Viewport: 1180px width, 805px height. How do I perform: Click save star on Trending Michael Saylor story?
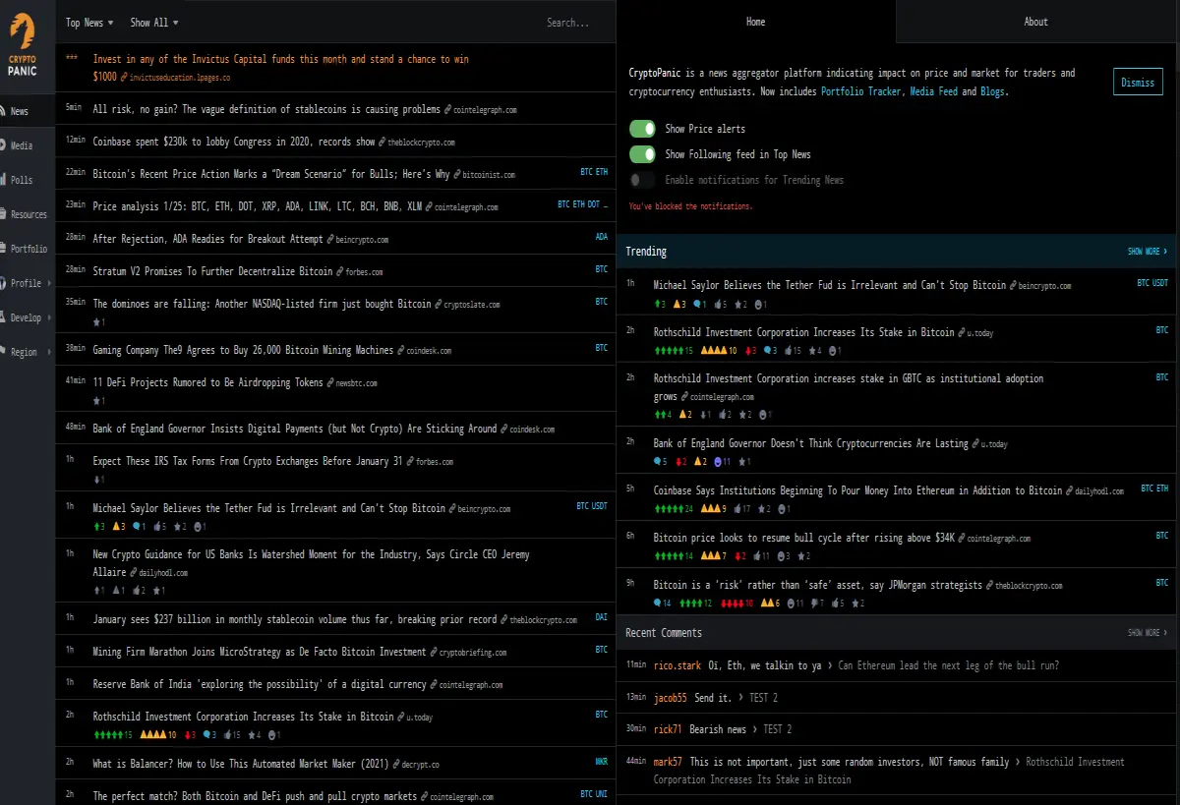point(738,305)
